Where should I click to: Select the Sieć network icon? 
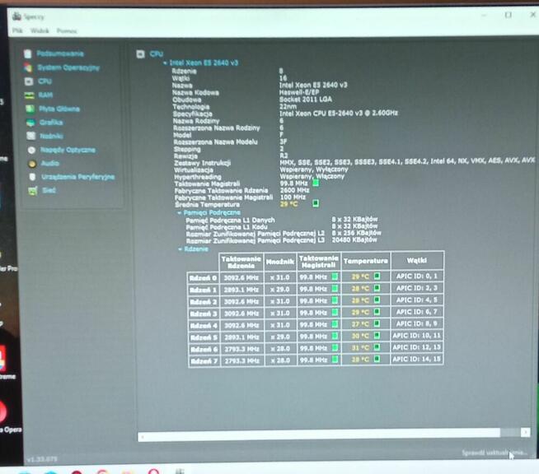tap(33, 190)
